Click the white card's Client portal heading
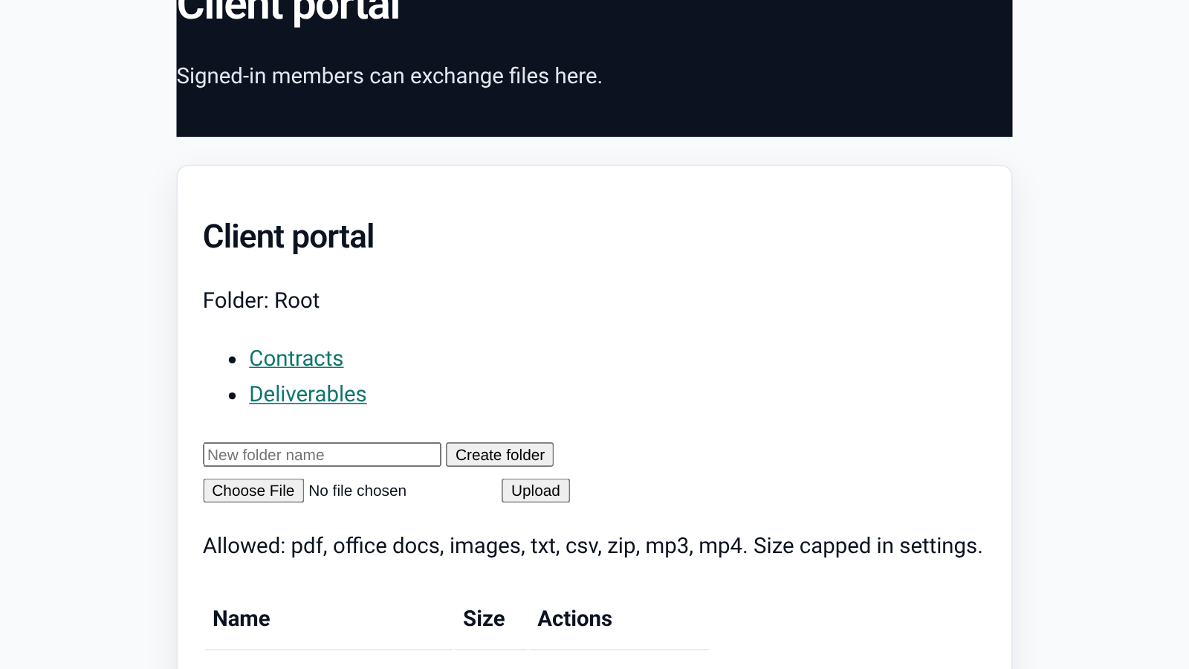This screenshot has height=669, width=1189. (288, 237)
